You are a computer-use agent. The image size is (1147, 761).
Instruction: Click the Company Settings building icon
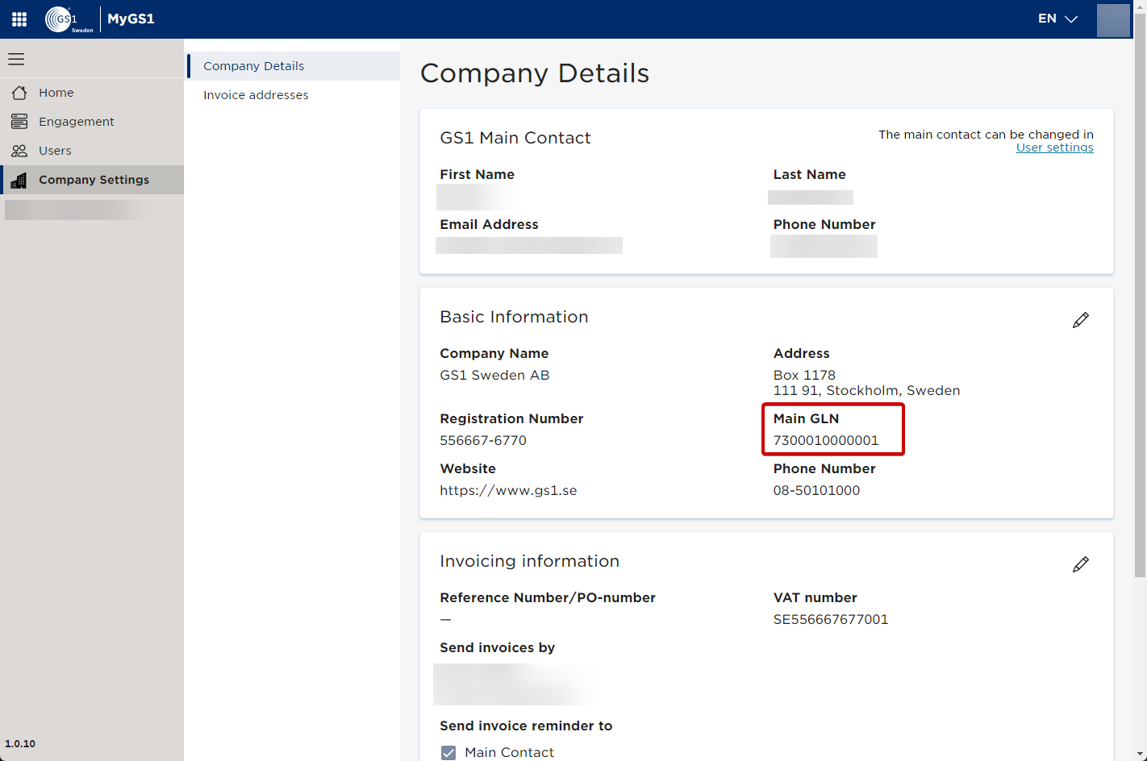(19, 180)
